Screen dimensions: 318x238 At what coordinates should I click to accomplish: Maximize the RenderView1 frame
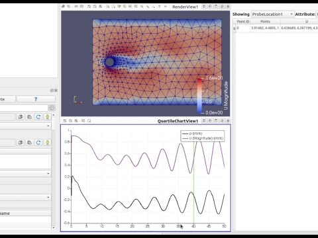click(216, 7)
